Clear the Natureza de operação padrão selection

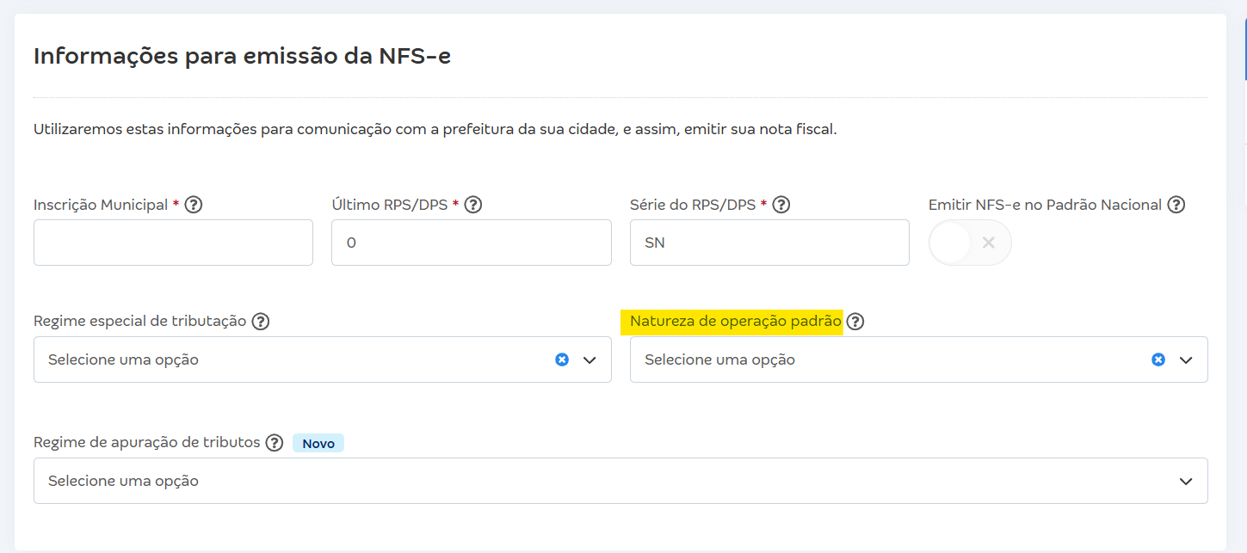[1158, 359]
